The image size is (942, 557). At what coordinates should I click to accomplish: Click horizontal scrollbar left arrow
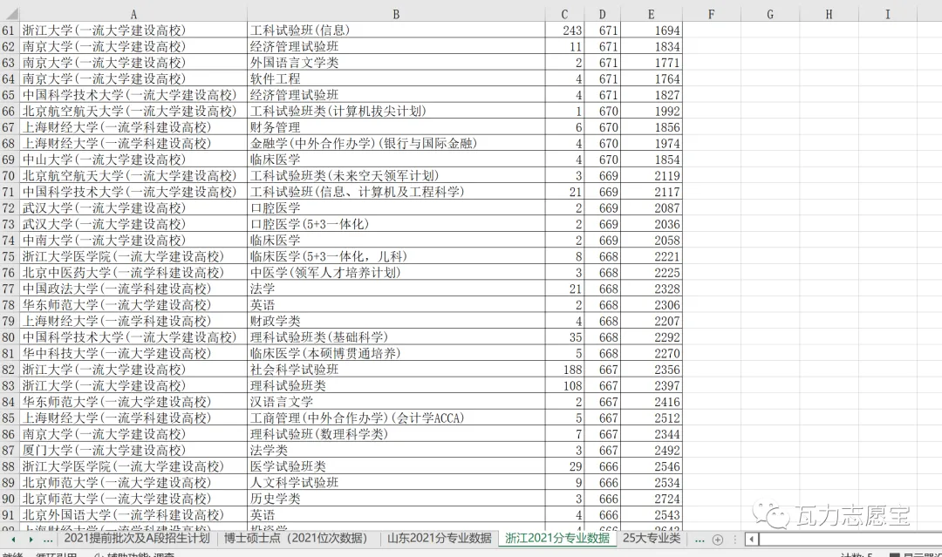(752, 539)
